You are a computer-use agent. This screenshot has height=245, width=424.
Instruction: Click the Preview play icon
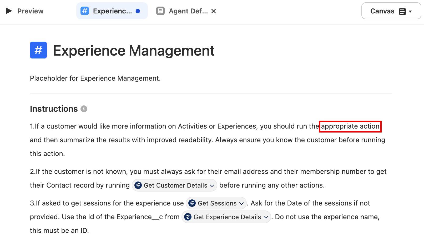click(x=9, y=11)
